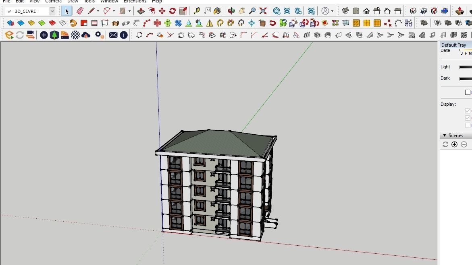Click the video camera sync icon
The height and width of the screenshot is (265, 472).
30,35
